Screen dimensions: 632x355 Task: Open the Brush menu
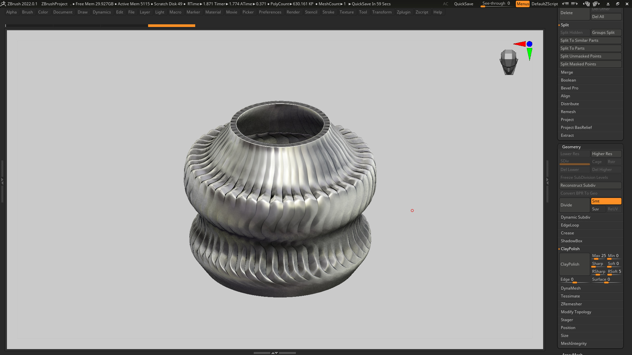coord(27,12)
